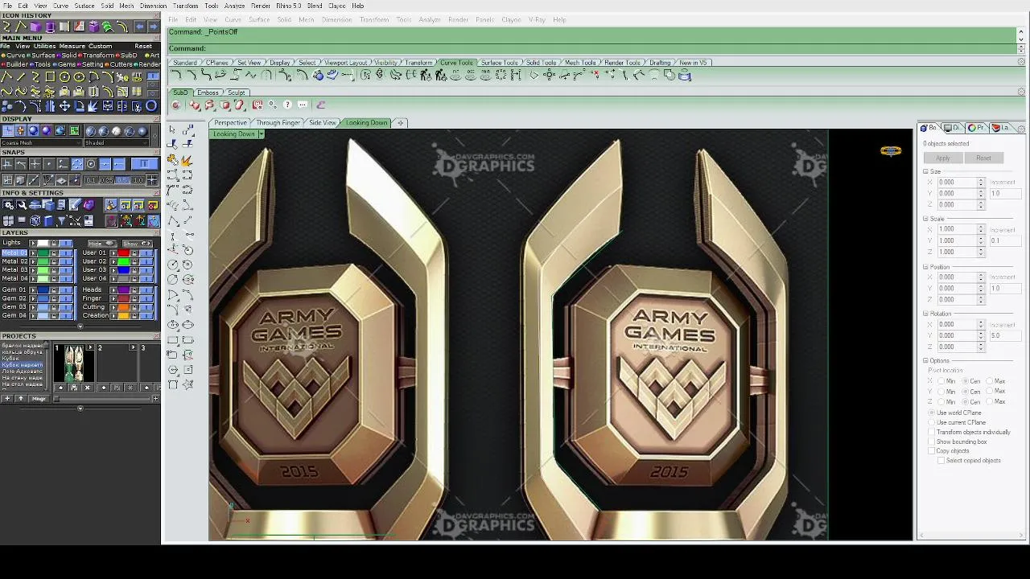The height and width of the screenshot is (579, 1030).
Task: Click the plus button below project list
Action: point(8,399)
